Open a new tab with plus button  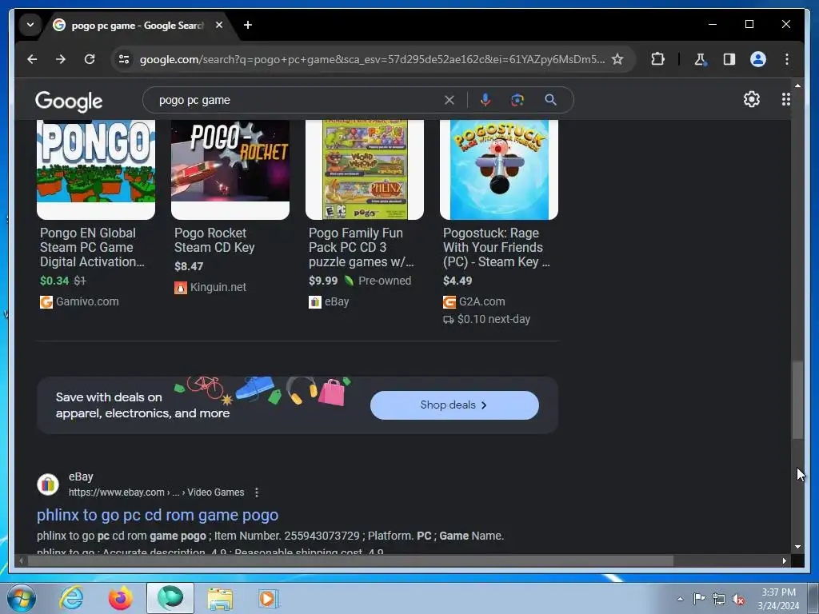[248, 25]
